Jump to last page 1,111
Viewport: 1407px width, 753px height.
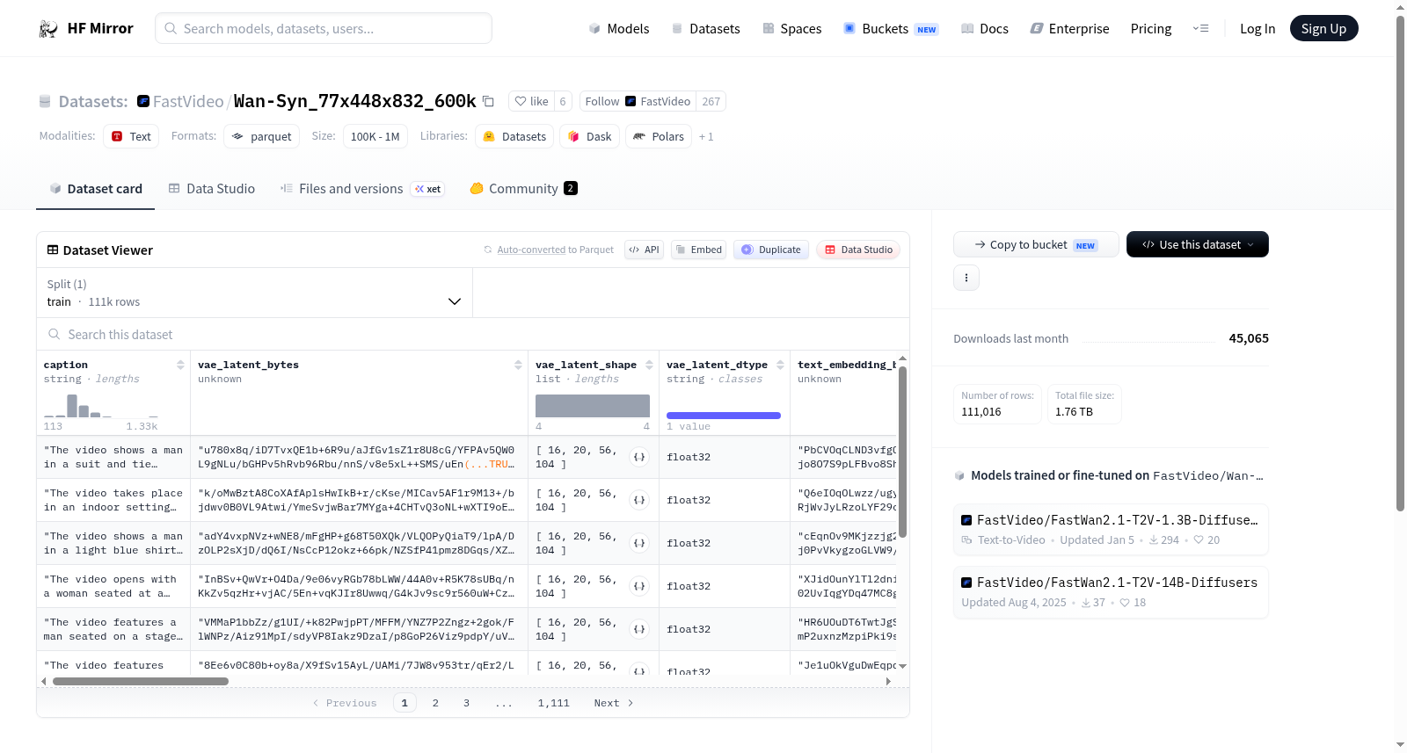554,703
